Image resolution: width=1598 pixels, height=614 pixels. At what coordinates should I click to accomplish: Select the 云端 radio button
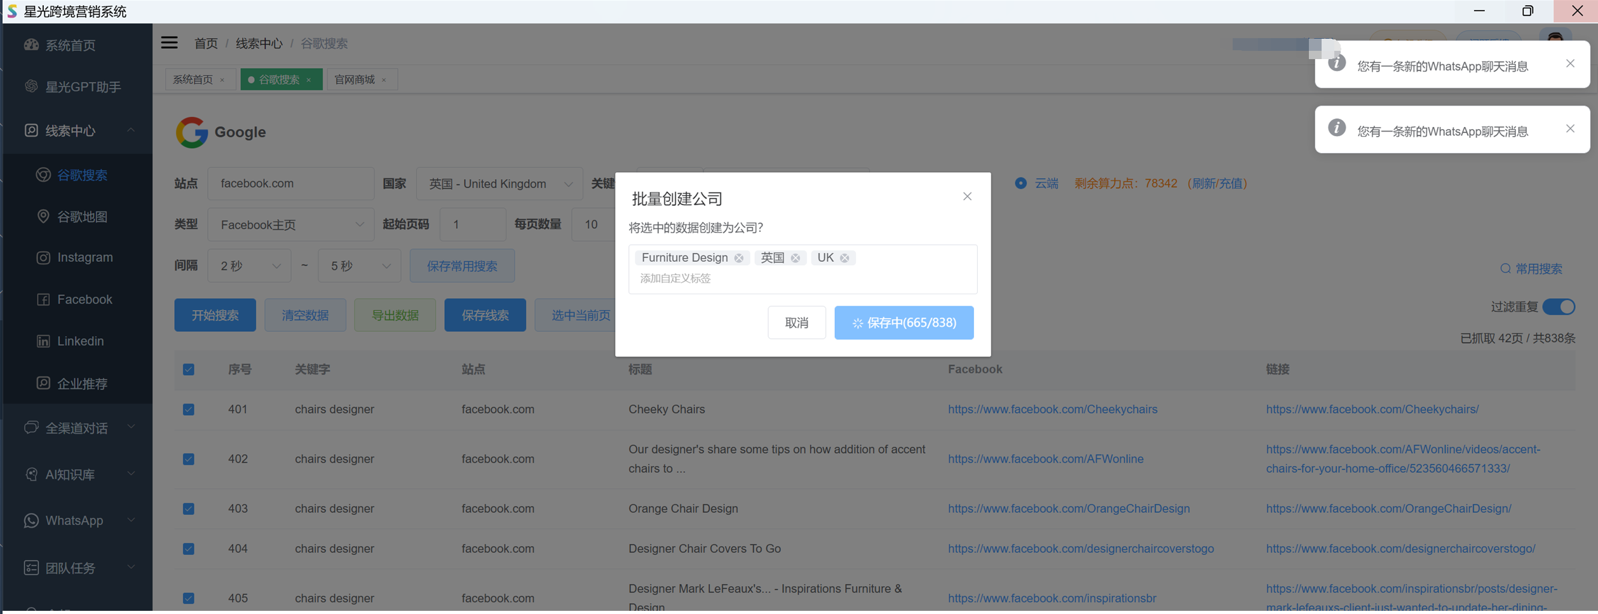pyautogui.click(x=1020, y=183)
